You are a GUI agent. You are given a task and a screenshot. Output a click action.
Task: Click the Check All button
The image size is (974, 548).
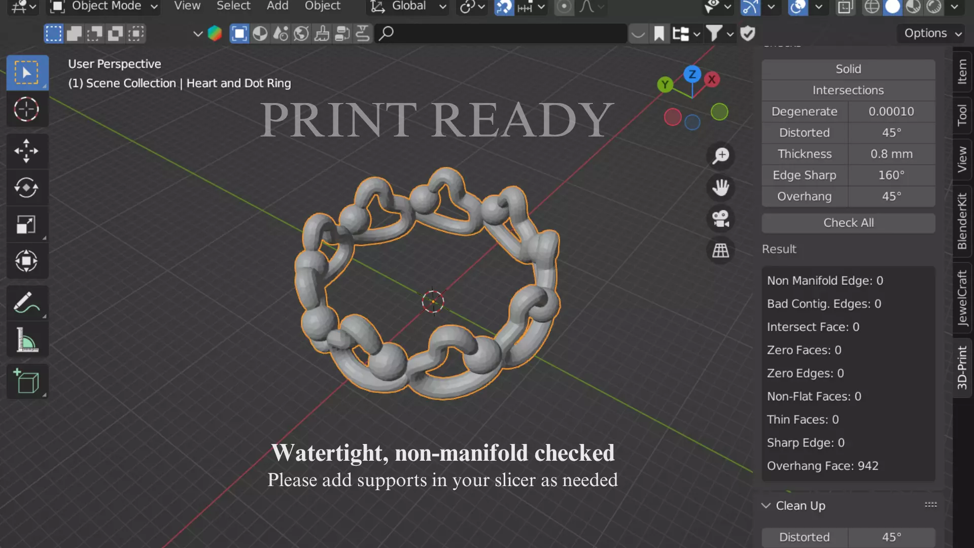848,223
